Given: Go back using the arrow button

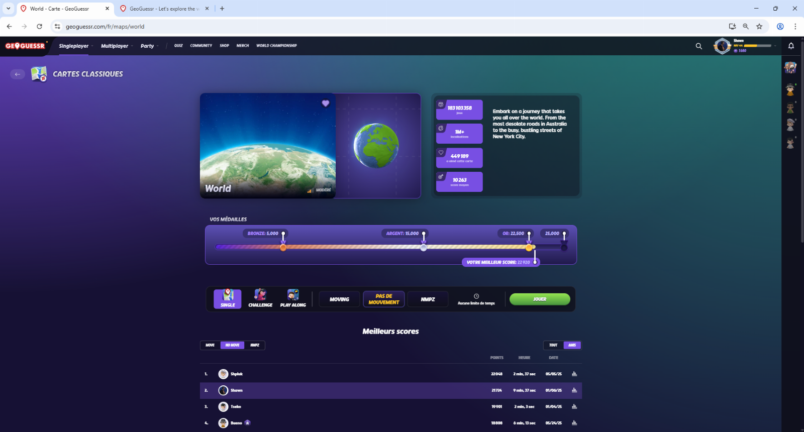Looking at the screenshot, I should [18, 74].
